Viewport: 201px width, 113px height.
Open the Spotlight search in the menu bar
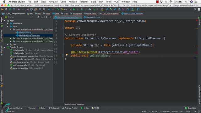(186, 2)
